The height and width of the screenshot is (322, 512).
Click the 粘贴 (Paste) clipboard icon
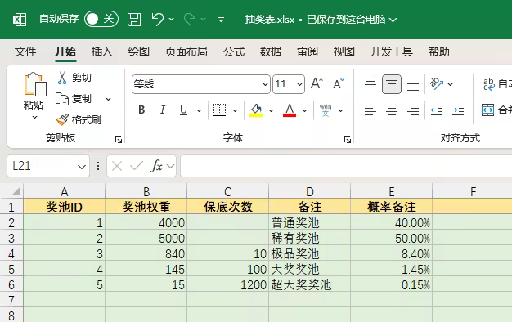pyautogui.click(x=34, y=84)
